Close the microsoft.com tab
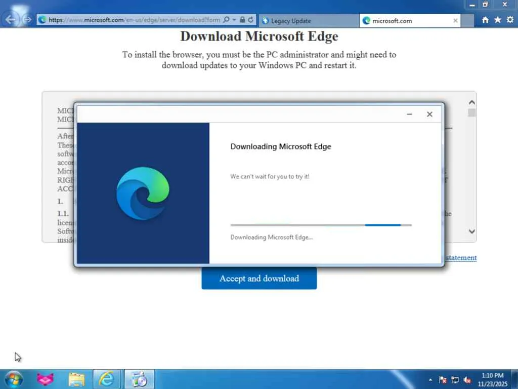The height and width of the screenshot is (389, 518). (455, 20)
